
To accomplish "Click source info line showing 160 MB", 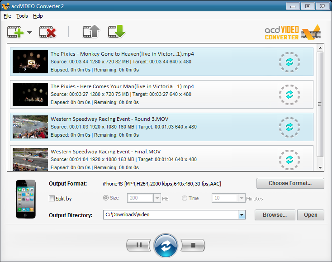I will pos(123,127).
